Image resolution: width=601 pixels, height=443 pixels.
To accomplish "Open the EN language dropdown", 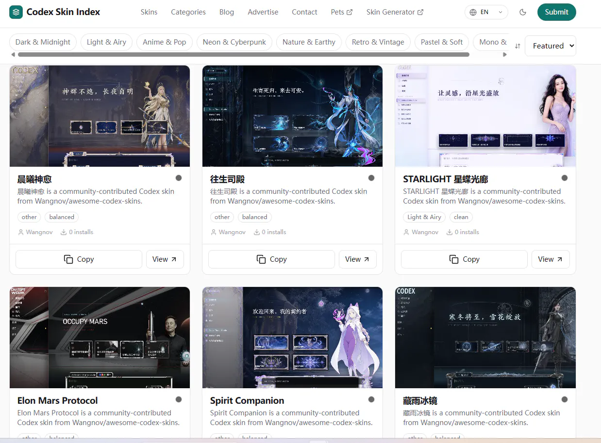I will tap(486, 12).
